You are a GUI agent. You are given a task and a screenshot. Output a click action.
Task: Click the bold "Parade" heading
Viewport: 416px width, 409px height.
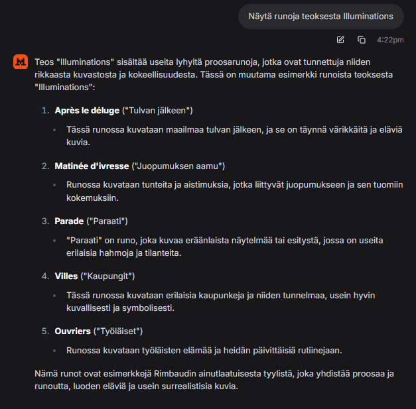[x=69, y=220]
